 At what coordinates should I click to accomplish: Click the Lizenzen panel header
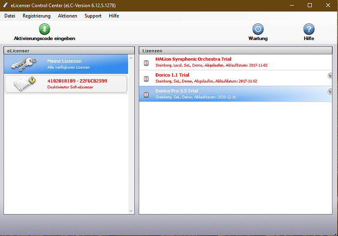pos(236,51)
